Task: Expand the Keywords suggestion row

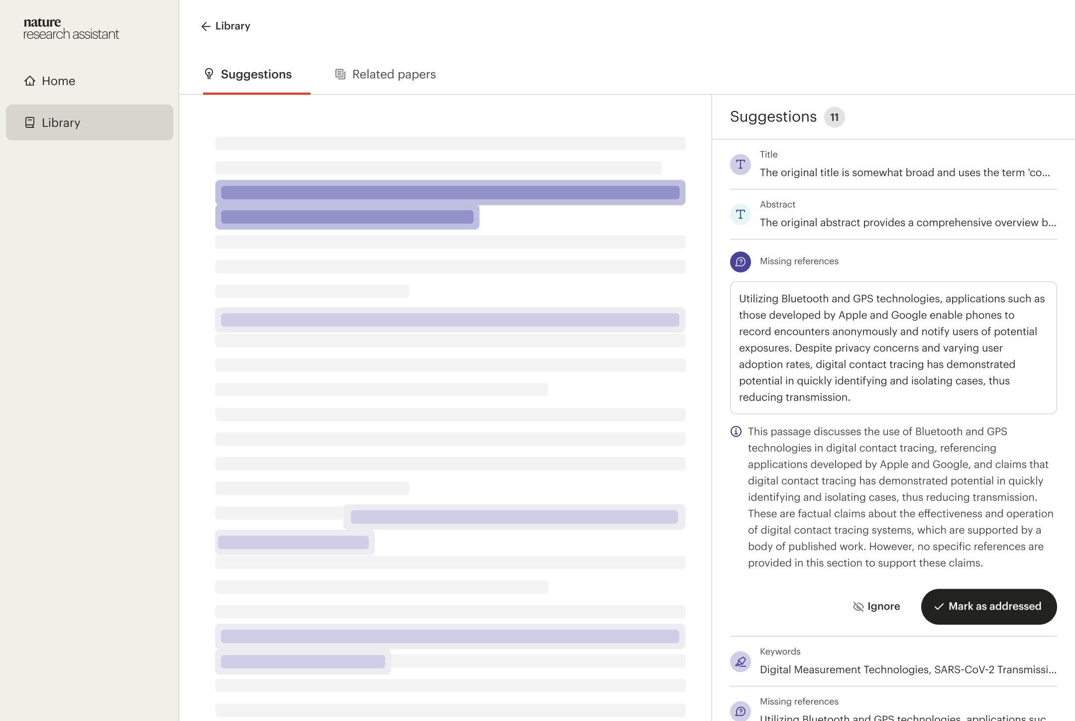Action: coord(907,669)
